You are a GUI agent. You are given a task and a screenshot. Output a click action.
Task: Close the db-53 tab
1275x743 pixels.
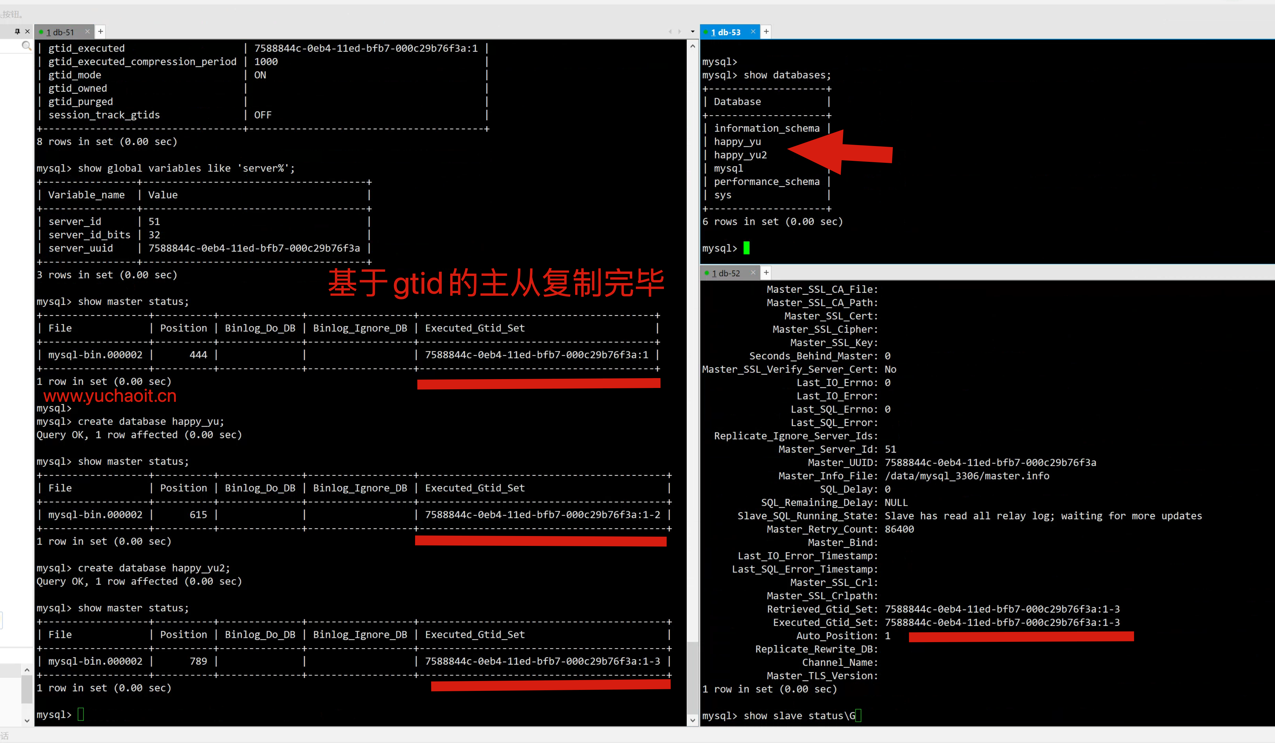pyautogui.click(x=753, y=31)
